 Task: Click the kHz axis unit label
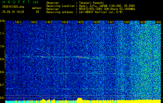click(x=2, y=21)
